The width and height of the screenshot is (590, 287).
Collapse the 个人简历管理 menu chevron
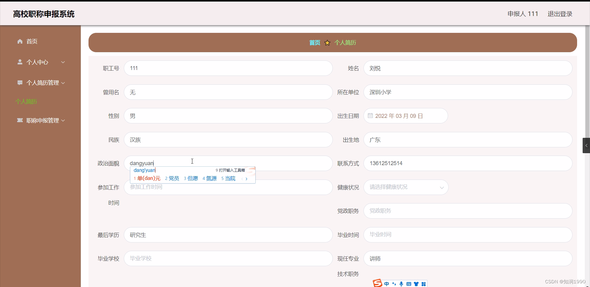coord(63,83)
